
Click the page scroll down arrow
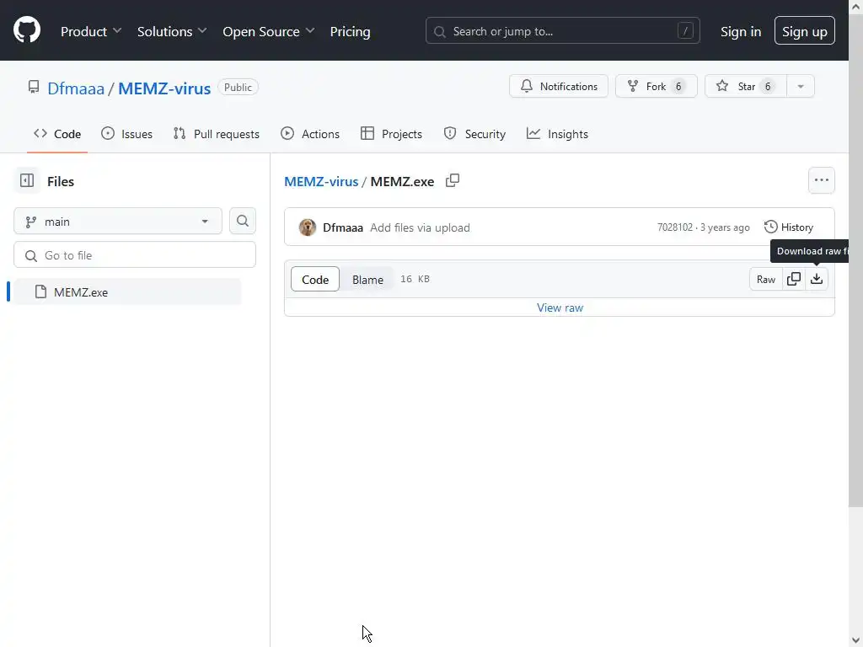coord(856,640)
